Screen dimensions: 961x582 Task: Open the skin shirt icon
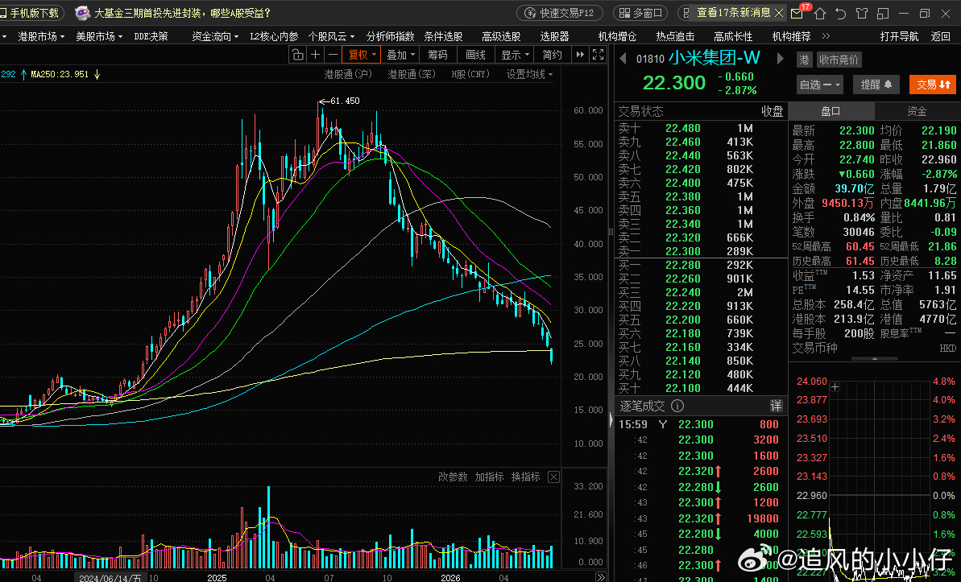tap(862, 14)
